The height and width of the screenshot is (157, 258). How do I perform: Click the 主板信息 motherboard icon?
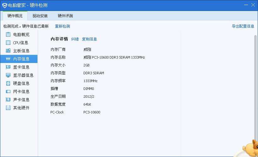pos(8,51)
